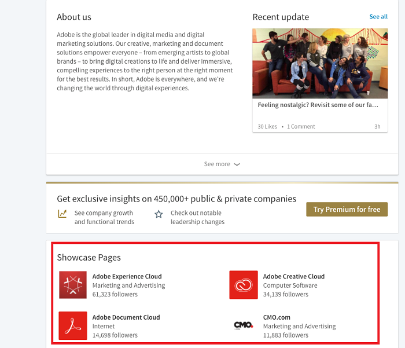This screenshot has width=405, height=348.
Task: Click the See more chevron arrow
Action: [237, 164]
